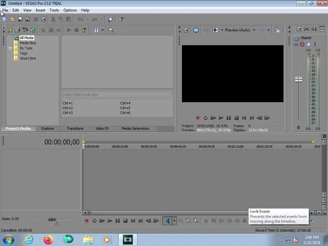
Task: Select the Smart Bins folder
Action: point(28,58)
